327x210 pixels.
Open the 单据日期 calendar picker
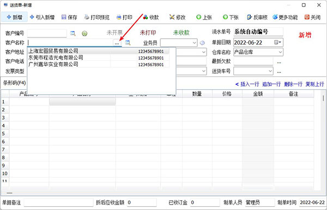[x=278, y=42]
